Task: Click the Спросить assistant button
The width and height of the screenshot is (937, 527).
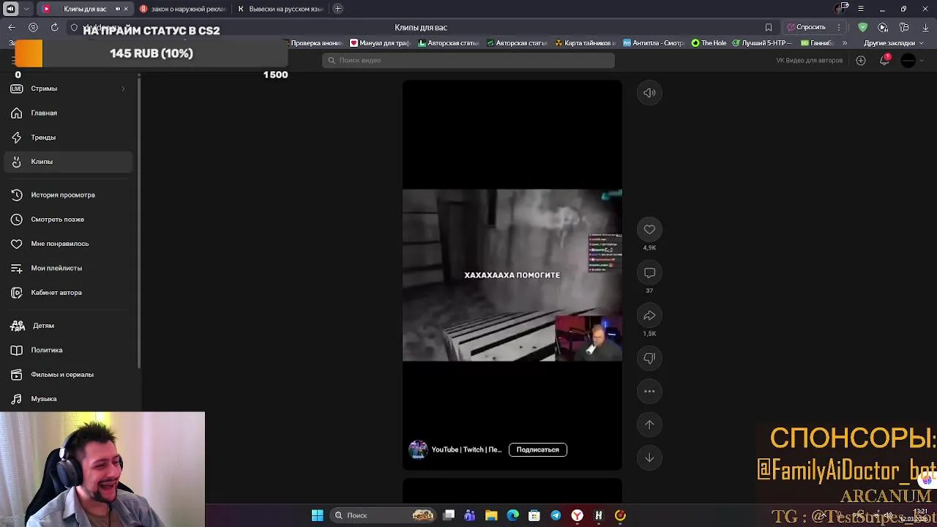Action: [806, 27]
